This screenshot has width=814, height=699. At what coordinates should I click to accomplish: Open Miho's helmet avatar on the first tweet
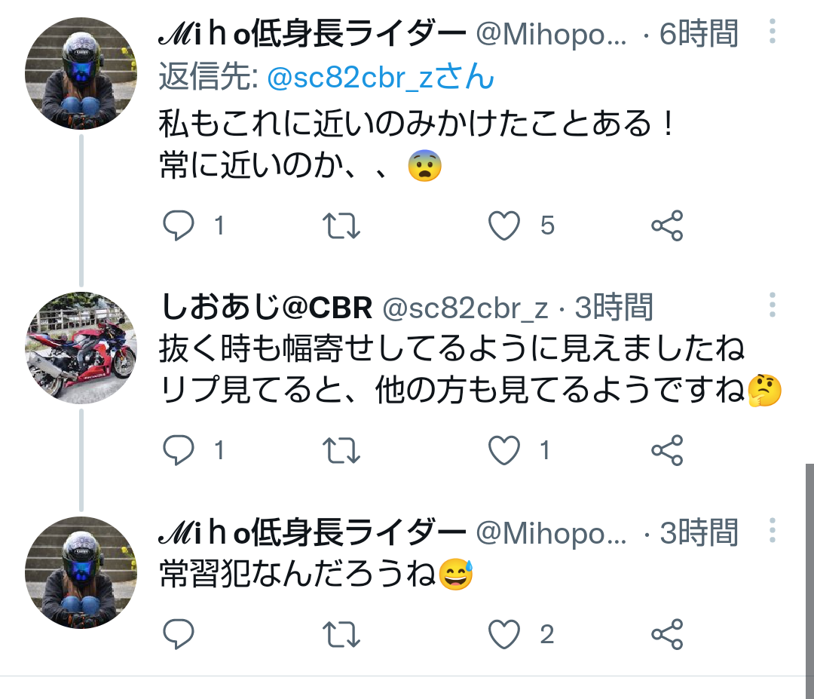[81, 73]
